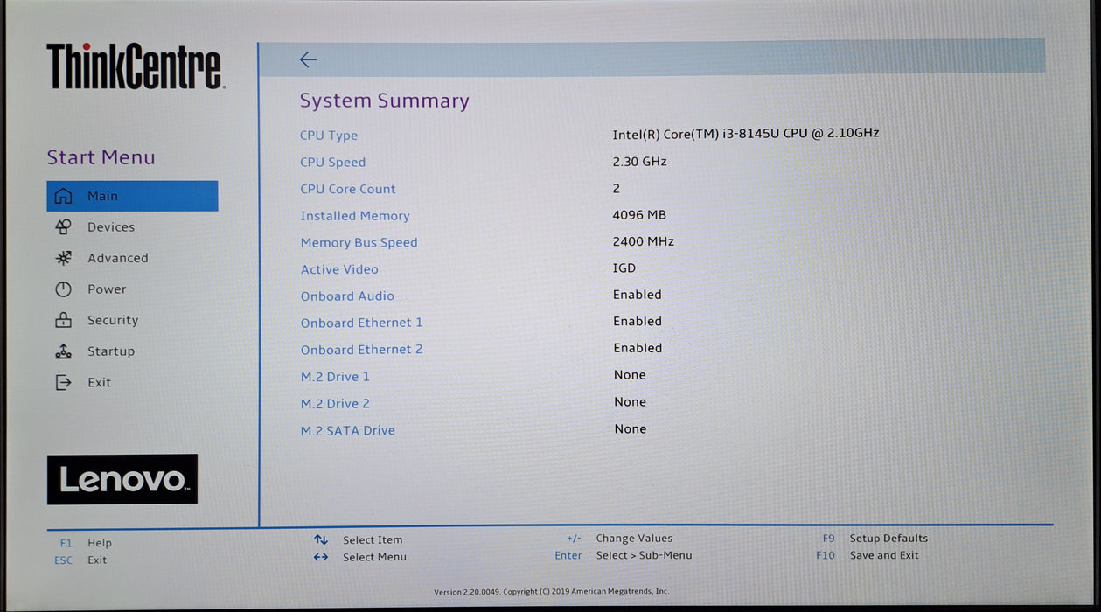
Task: Click the up-down arrows Select Item icon
Action: point(321,540)
